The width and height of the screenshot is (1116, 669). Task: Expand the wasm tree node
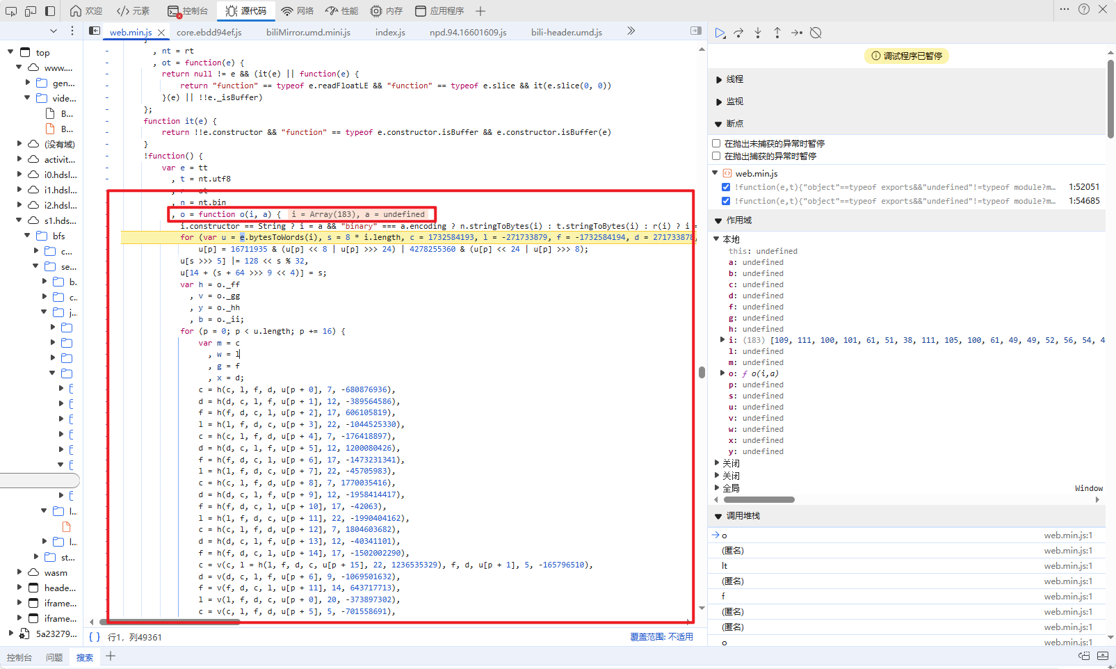point(19,572)
